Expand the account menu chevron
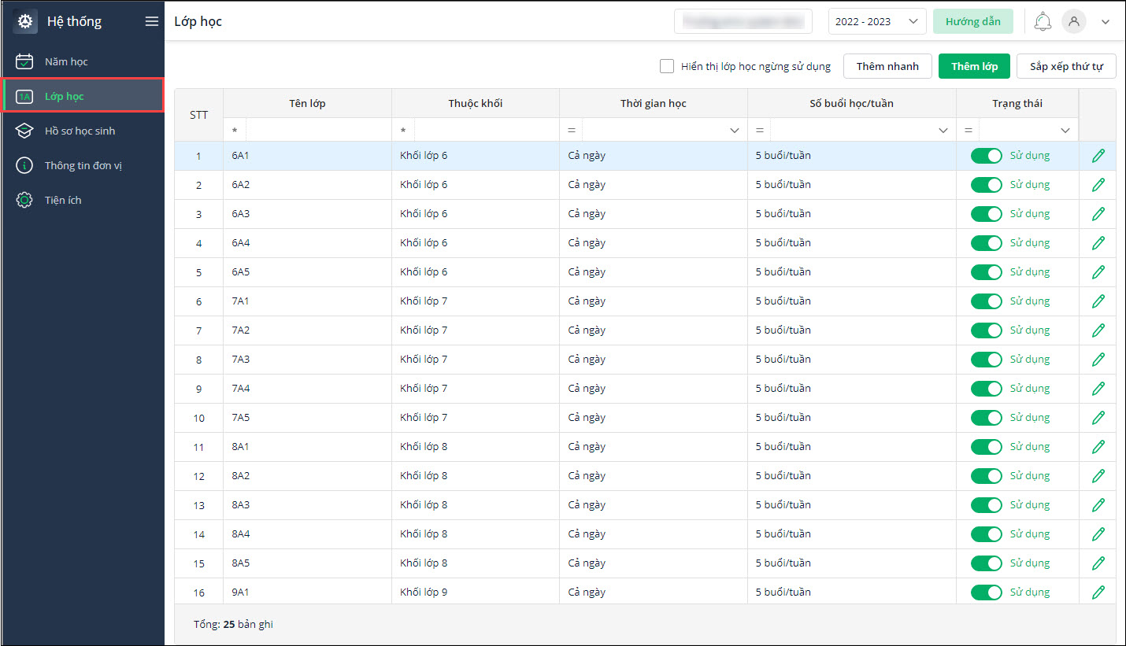1126x646 pixels. pyautogui.click(x=1106, y=22)
